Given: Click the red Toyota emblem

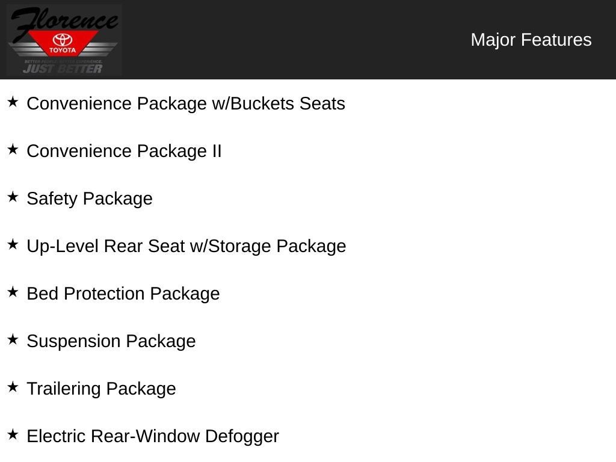Looking at the screenshot, I should tap(63, 43).
